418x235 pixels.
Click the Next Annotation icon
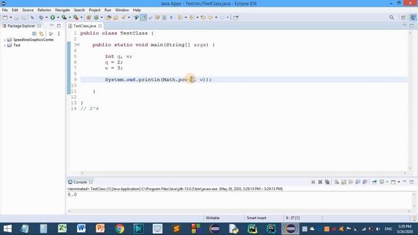[180, 18]
